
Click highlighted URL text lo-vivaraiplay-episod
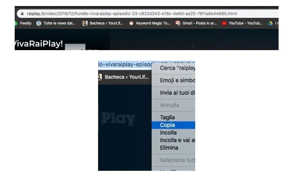tap(125, 64)
